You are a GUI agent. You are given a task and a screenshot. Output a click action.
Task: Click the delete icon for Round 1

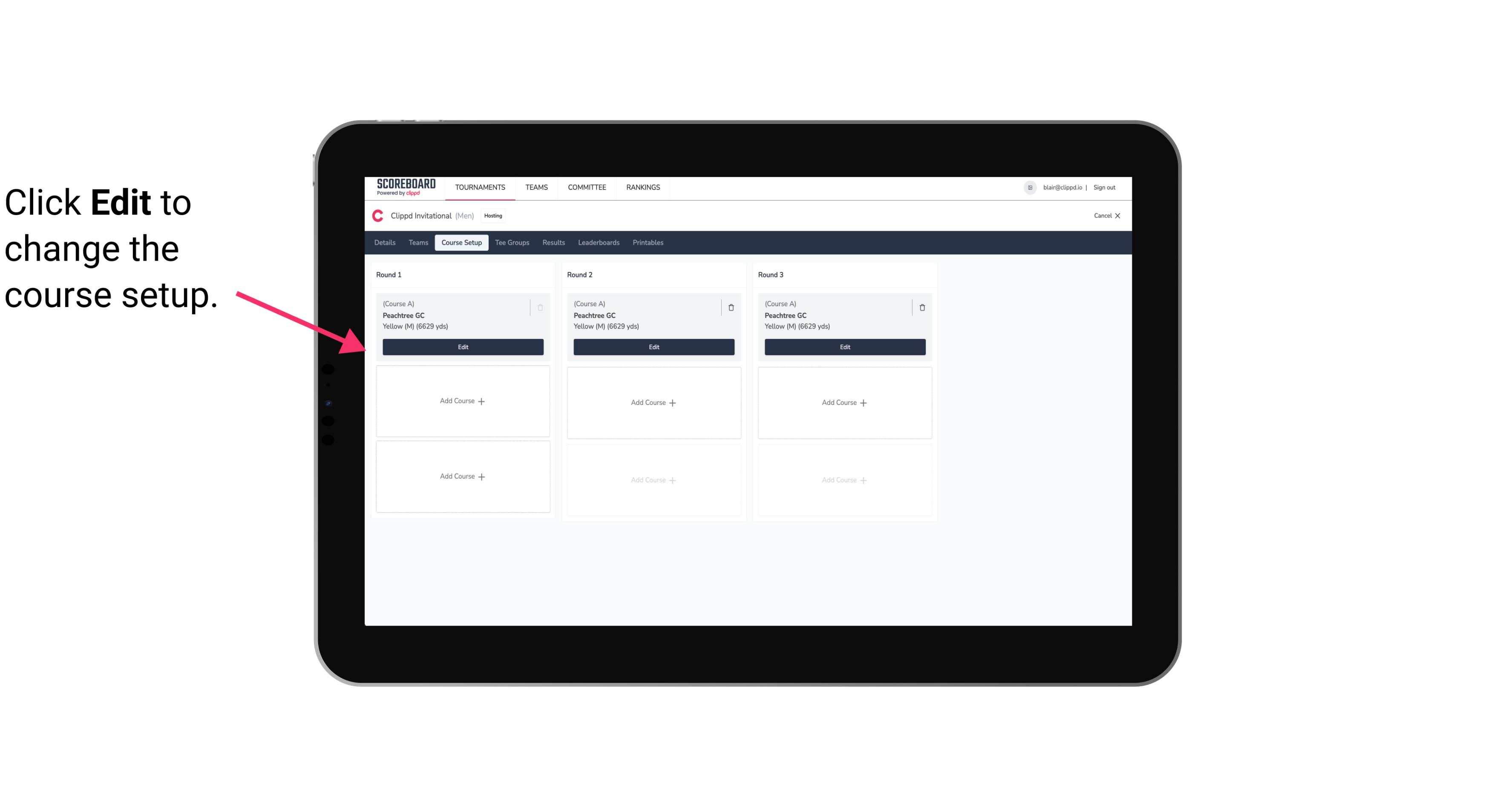tap(540, 307)
